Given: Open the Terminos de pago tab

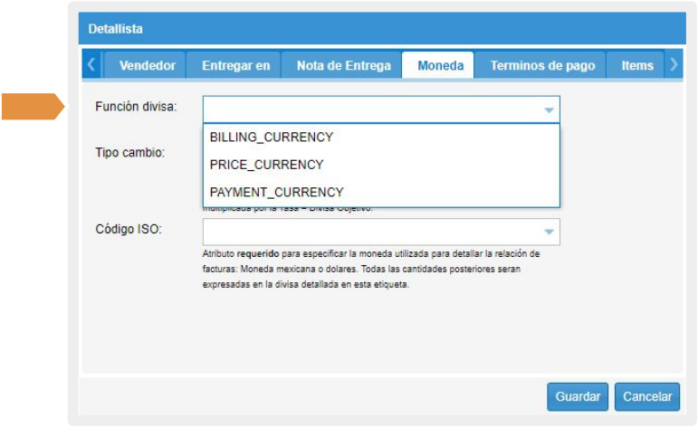Looking at the screenshot, I should [542, 65].
